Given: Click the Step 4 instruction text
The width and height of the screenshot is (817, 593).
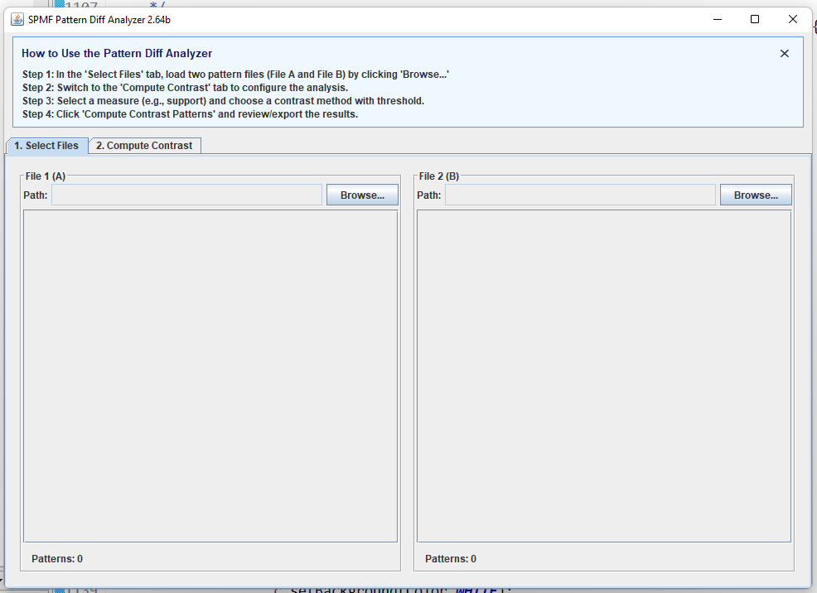Looking at the screenshot, I should [190, 114].
